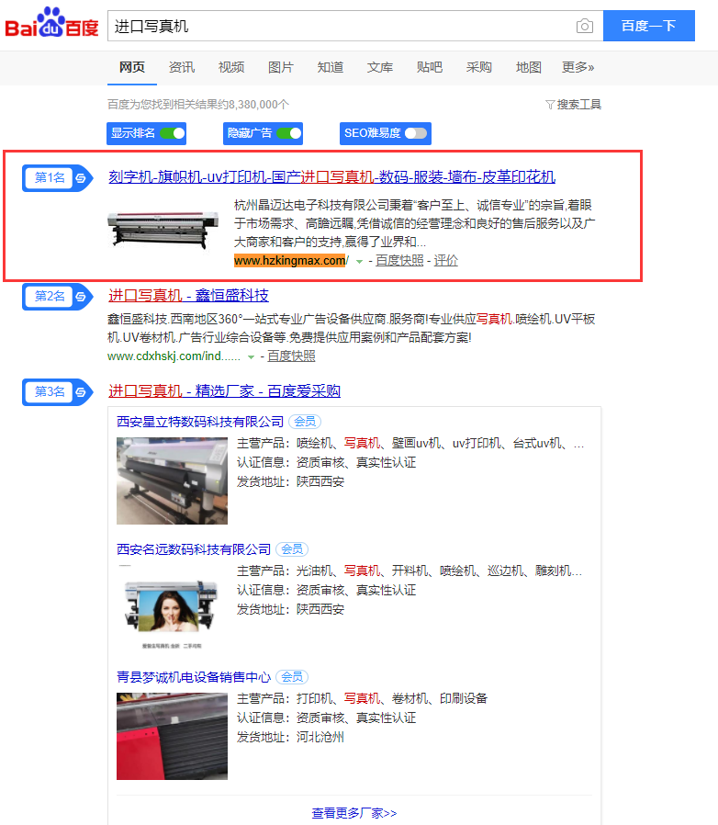Open 百度快照 for the 鑫恒盛科技 result

coord(291,356)
